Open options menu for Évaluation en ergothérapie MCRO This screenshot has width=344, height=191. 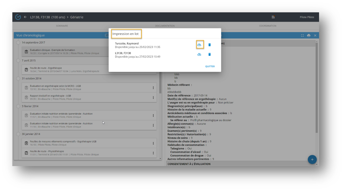[153, 88]
